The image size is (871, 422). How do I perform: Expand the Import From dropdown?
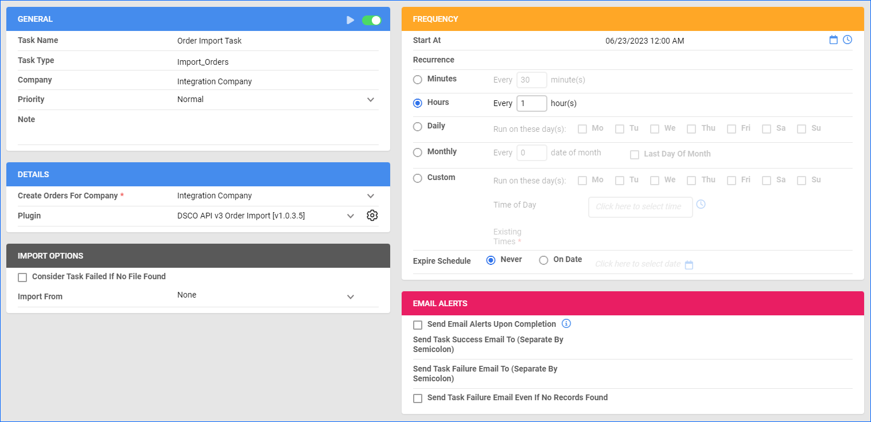(x=351, y=297)
